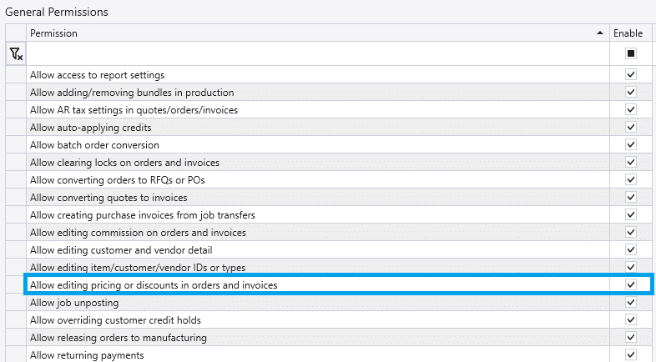Disable Allow auto-applying credits permission
Image resolution: width=656 pixels, height=362 pixels.
click(x=630, y=127)
